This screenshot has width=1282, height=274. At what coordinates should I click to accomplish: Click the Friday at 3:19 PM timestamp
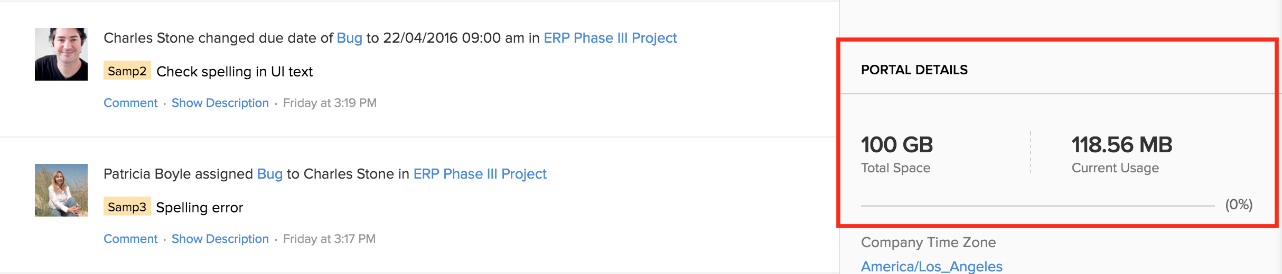(330, 103)
